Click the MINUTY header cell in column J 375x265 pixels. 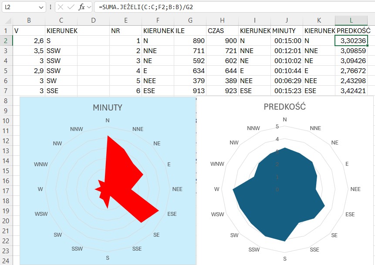[x=287, y=31]
